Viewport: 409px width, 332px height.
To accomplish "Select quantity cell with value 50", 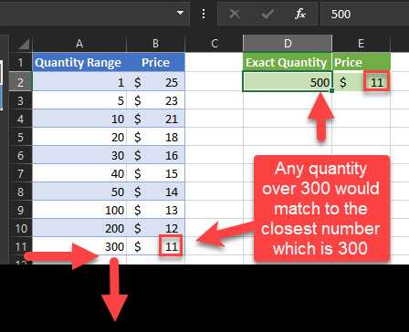I will coord(79,192).
